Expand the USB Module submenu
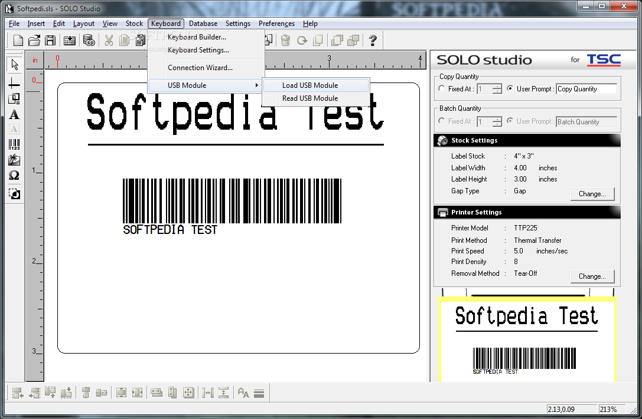This screenshot has height=419, width=642. (206, 85)
